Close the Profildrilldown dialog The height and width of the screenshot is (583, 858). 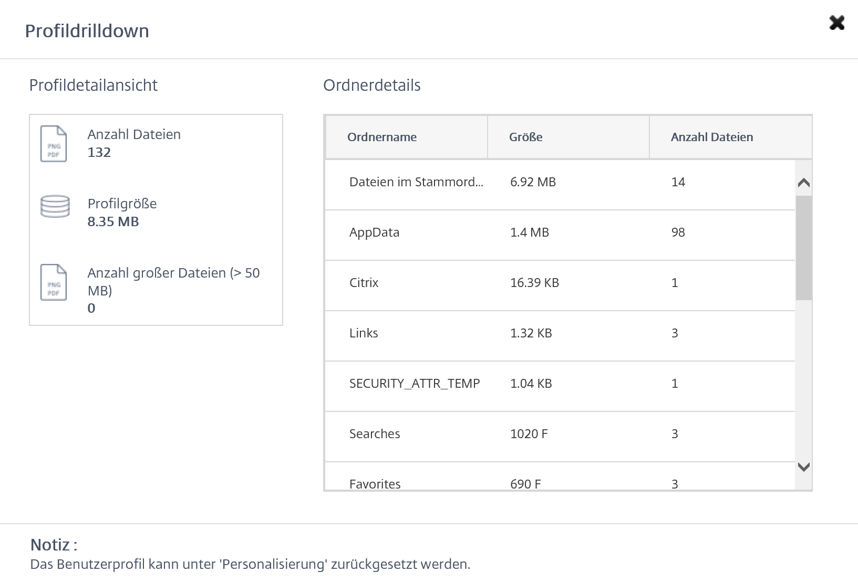836,23
